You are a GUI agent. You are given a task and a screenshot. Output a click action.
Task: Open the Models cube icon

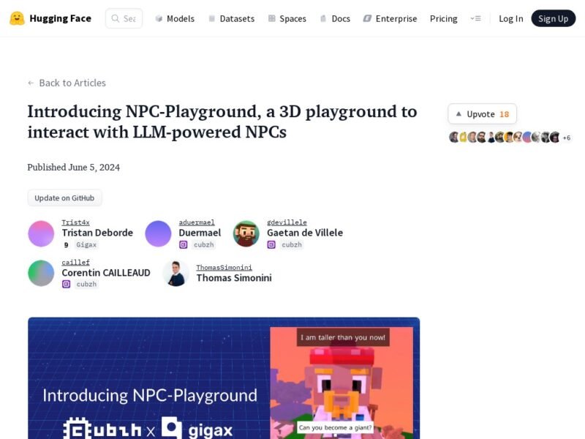click(x=159, y=19)
